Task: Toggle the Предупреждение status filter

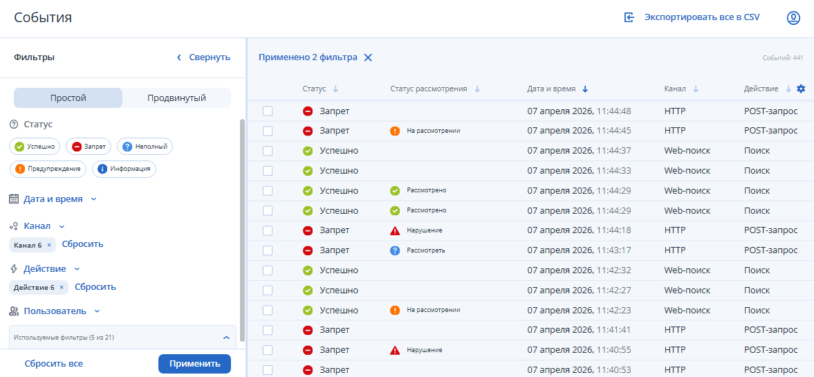Action: [48, 169]
